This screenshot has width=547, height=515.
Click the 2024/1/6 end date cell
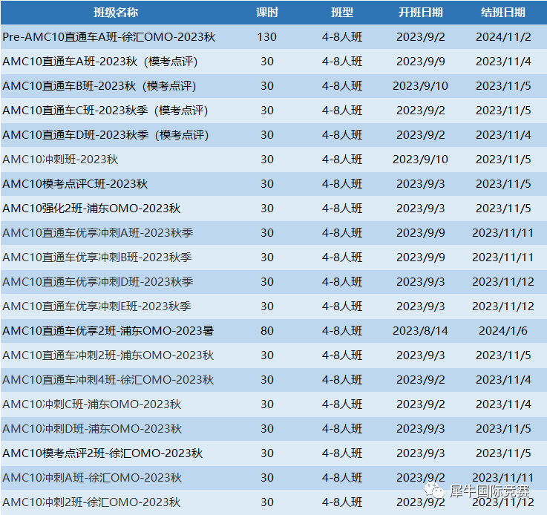(x=502, y=331)
